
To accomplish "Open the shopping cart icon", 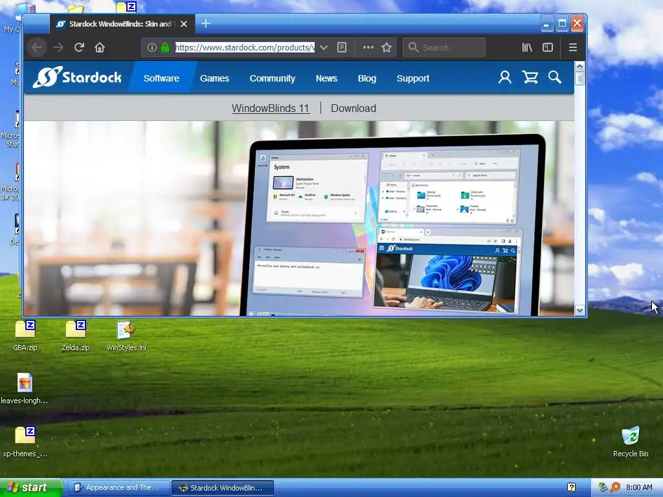I will pyautogui.click(x=530, y=78).
